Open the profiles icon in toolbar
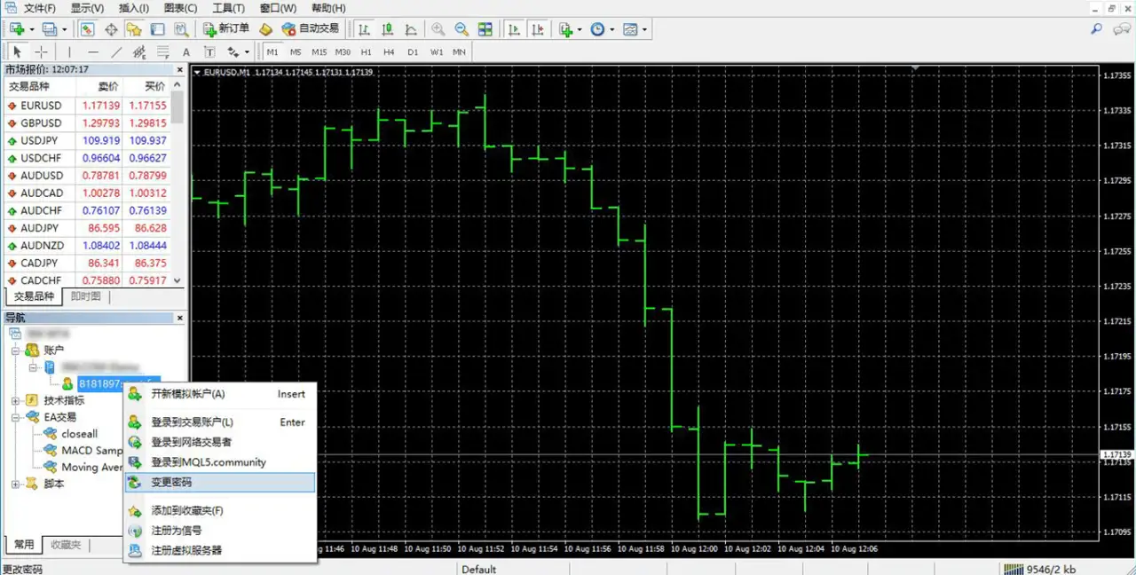The image size is (1136, 575). tap(50, 29)
